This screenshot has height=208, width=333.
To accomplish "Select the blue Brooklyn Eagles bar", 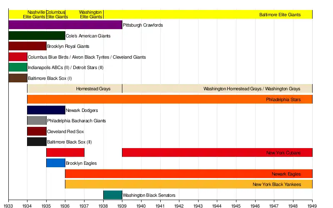I will point(55,163).
